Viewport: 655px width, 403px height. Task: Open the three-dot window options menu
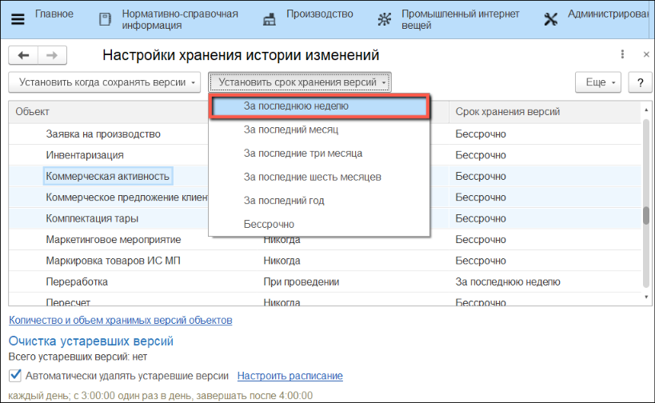click(x=622, y=54)
